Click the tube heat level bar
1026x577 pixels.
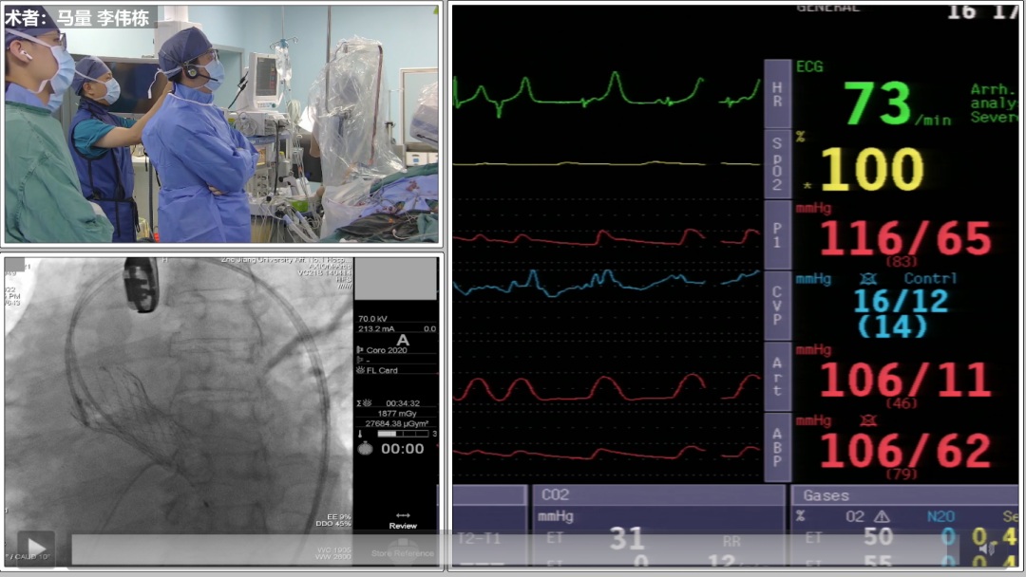coord(403,434)
